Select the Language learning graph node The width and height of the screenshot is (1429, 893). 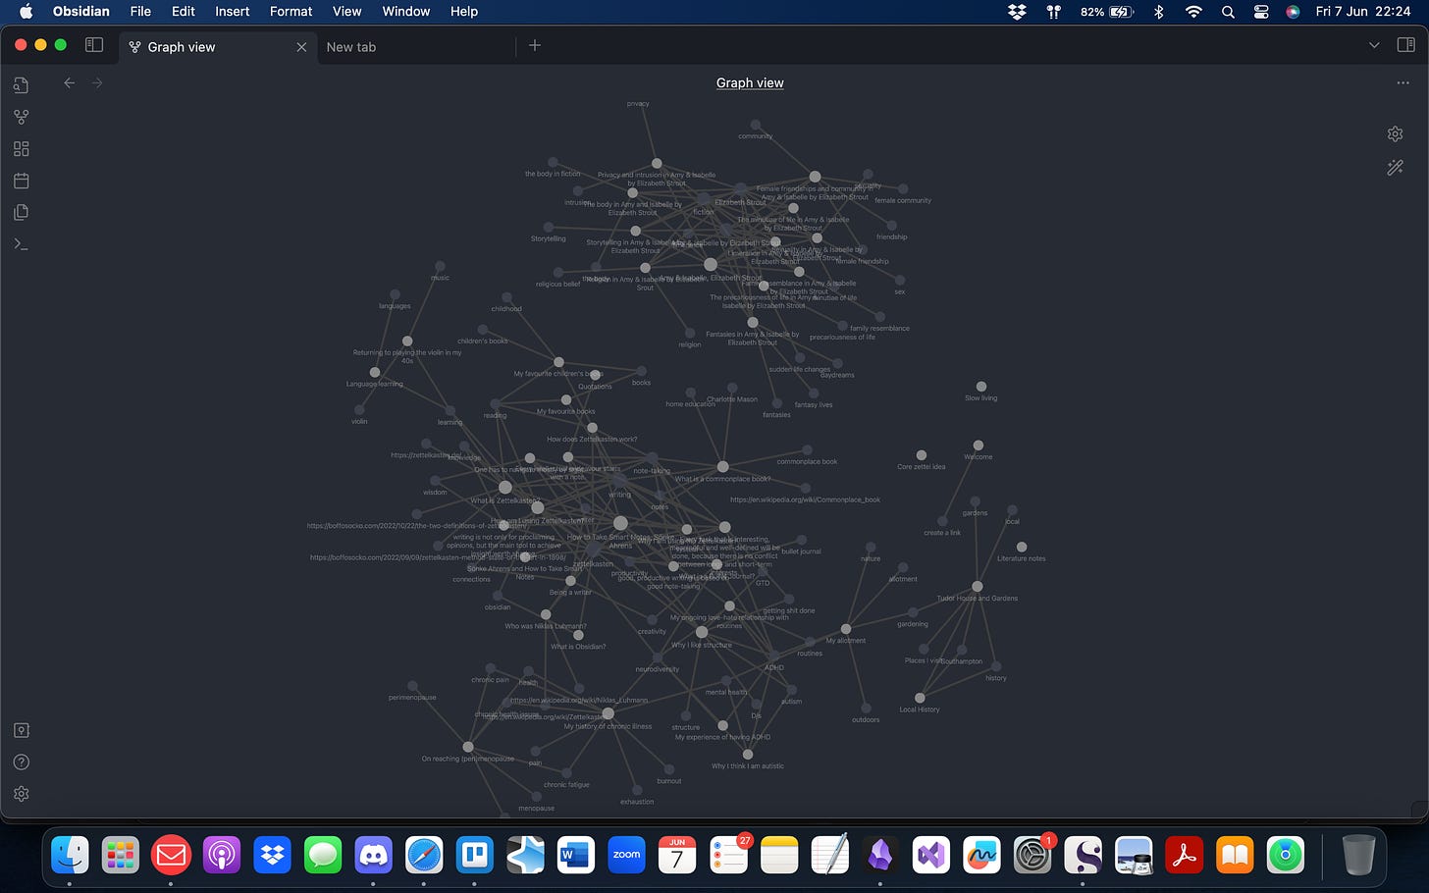click(374, 373)
